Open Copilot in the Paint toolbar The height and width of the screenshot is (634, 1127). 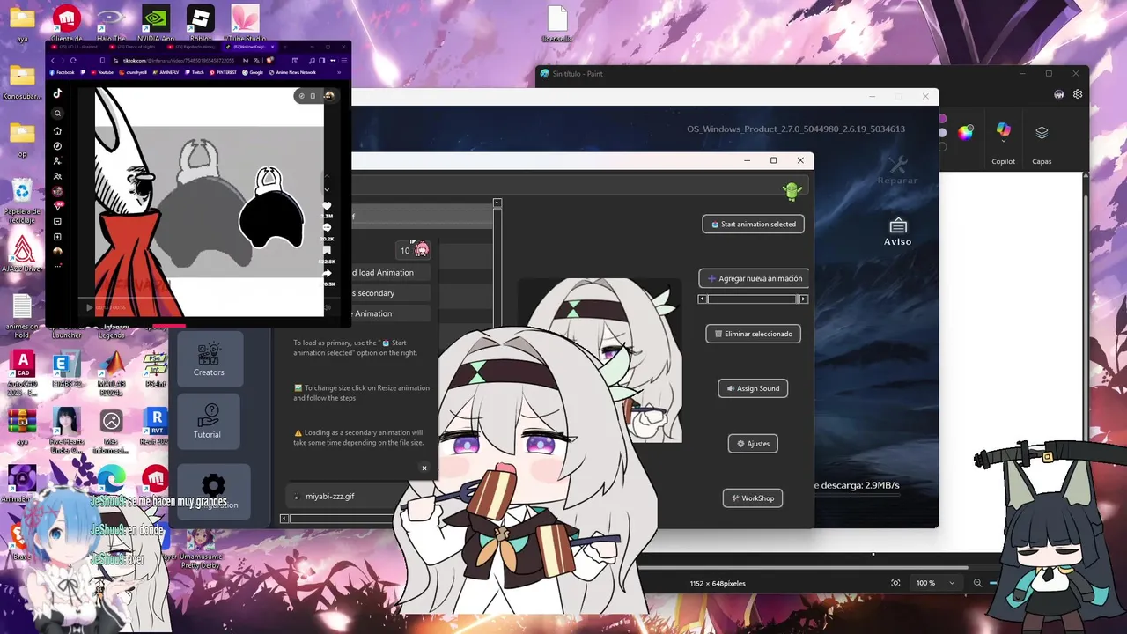click(x=1003, y=143)
